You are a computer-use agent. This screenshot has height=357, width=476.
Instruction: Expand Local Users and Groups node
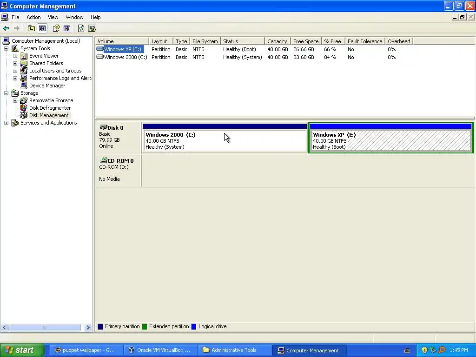click(15, 71)
